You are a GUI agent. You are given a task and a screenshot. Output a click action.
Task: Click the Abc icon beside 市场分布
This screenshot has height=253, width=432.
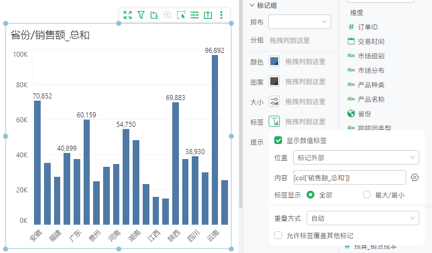click(x=351, y=70)
